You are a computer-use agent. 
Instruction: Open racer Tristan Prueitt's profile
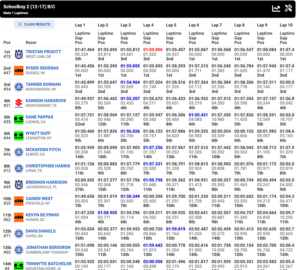click(x=43, y=52)
